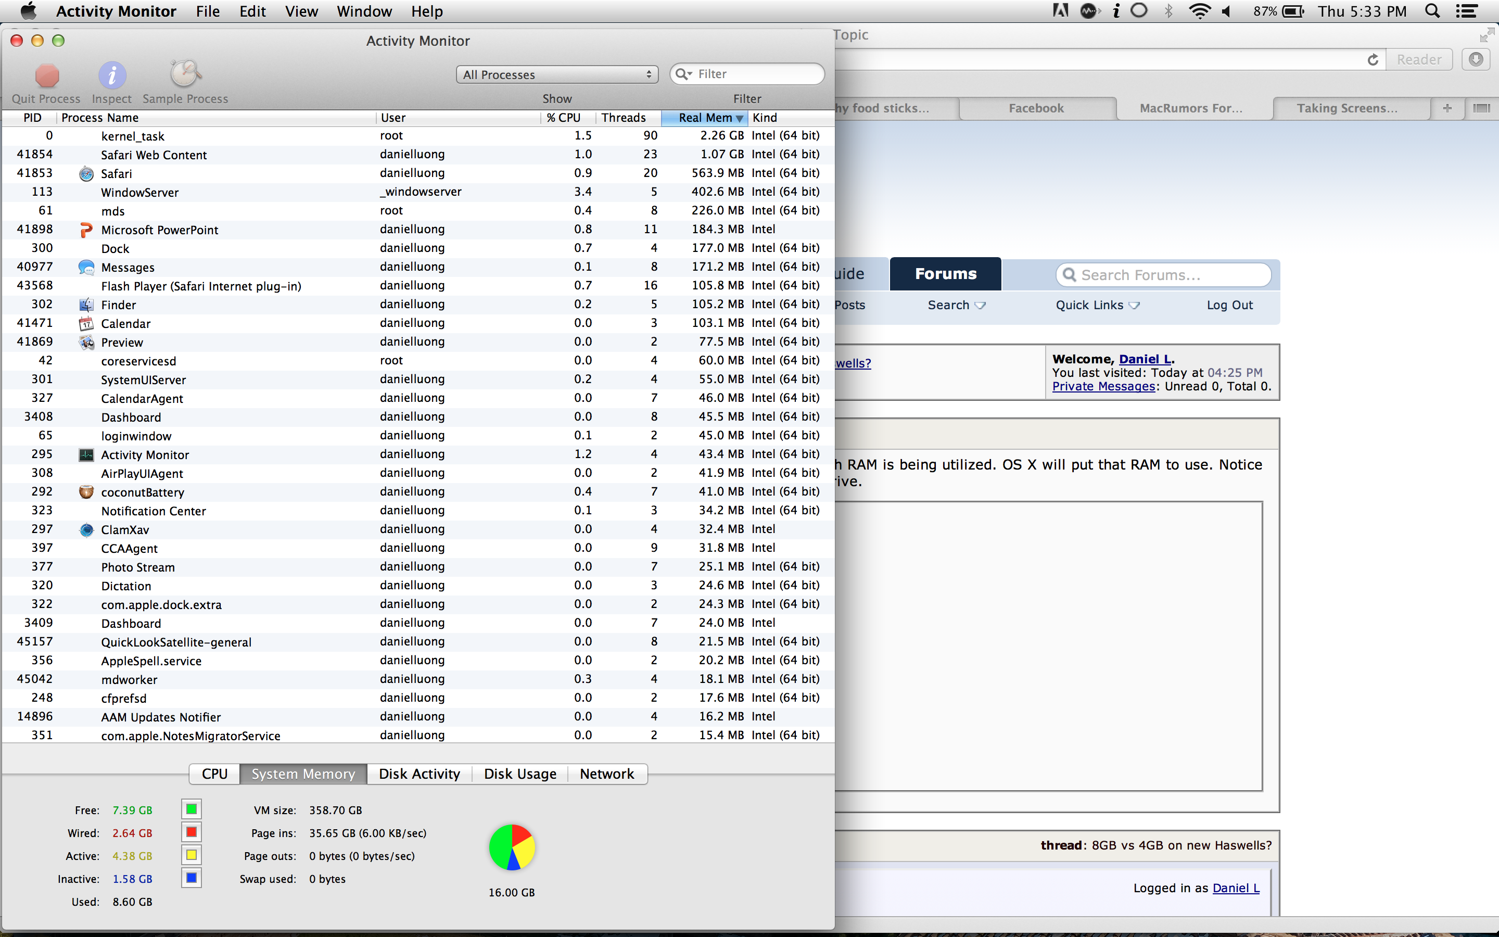The width and height of the screenshot is (1499, 937).
Task: Click the Daniel L link next to Logged in as
Action: (1236, 888)
